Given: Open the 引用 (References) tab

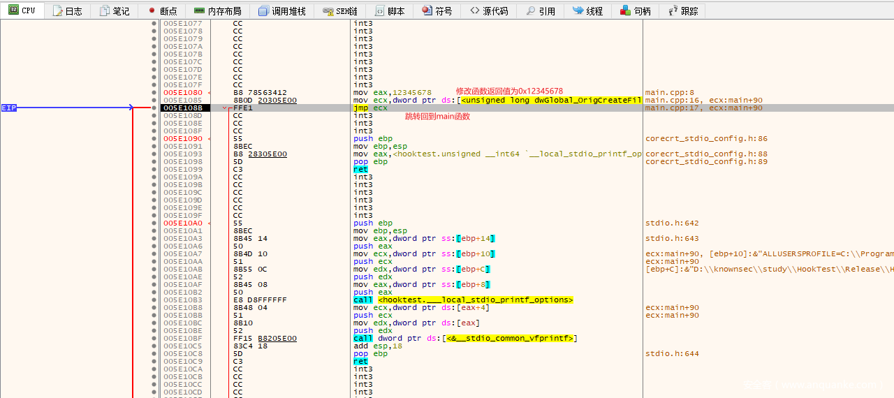Looking at the screenshot, I should click(x=541, y=10).
